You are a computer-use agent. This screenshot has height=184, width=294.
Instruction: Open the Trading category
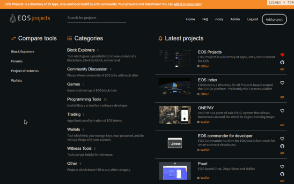pyautogui.click(x=74, y=114)
